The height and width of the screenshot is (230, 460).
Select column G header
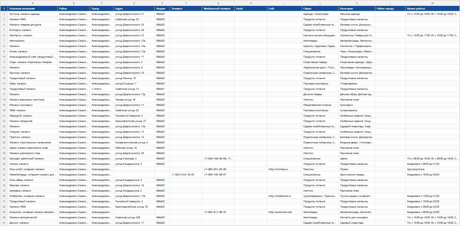click(x=218, y=3)
